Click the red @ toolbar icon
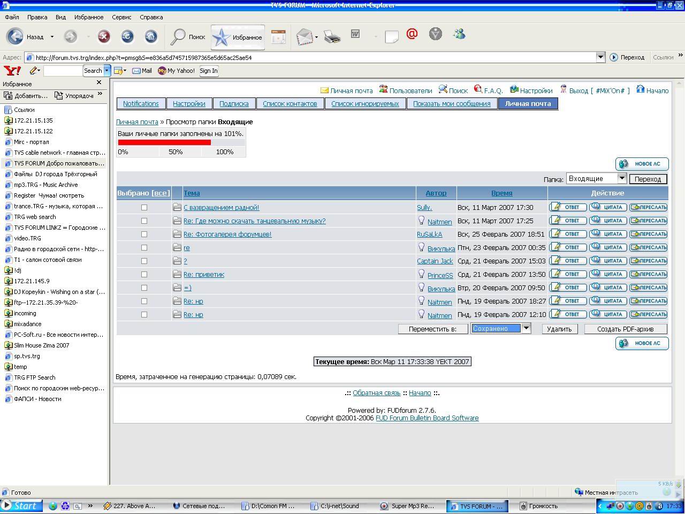The width and height of the screenshot is (685, 514). [x=412, y=34]
